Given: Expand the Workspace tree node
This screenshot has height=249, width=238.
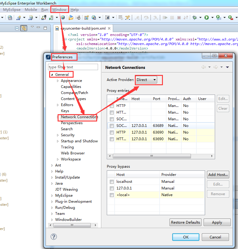Looking at the screenshot, I should click(x=58, y=159).
